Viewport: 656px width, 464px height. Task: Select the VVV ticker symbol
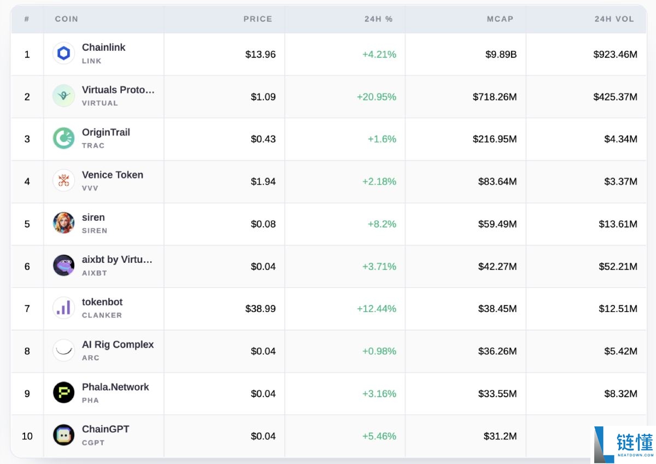tap(90, 188)
